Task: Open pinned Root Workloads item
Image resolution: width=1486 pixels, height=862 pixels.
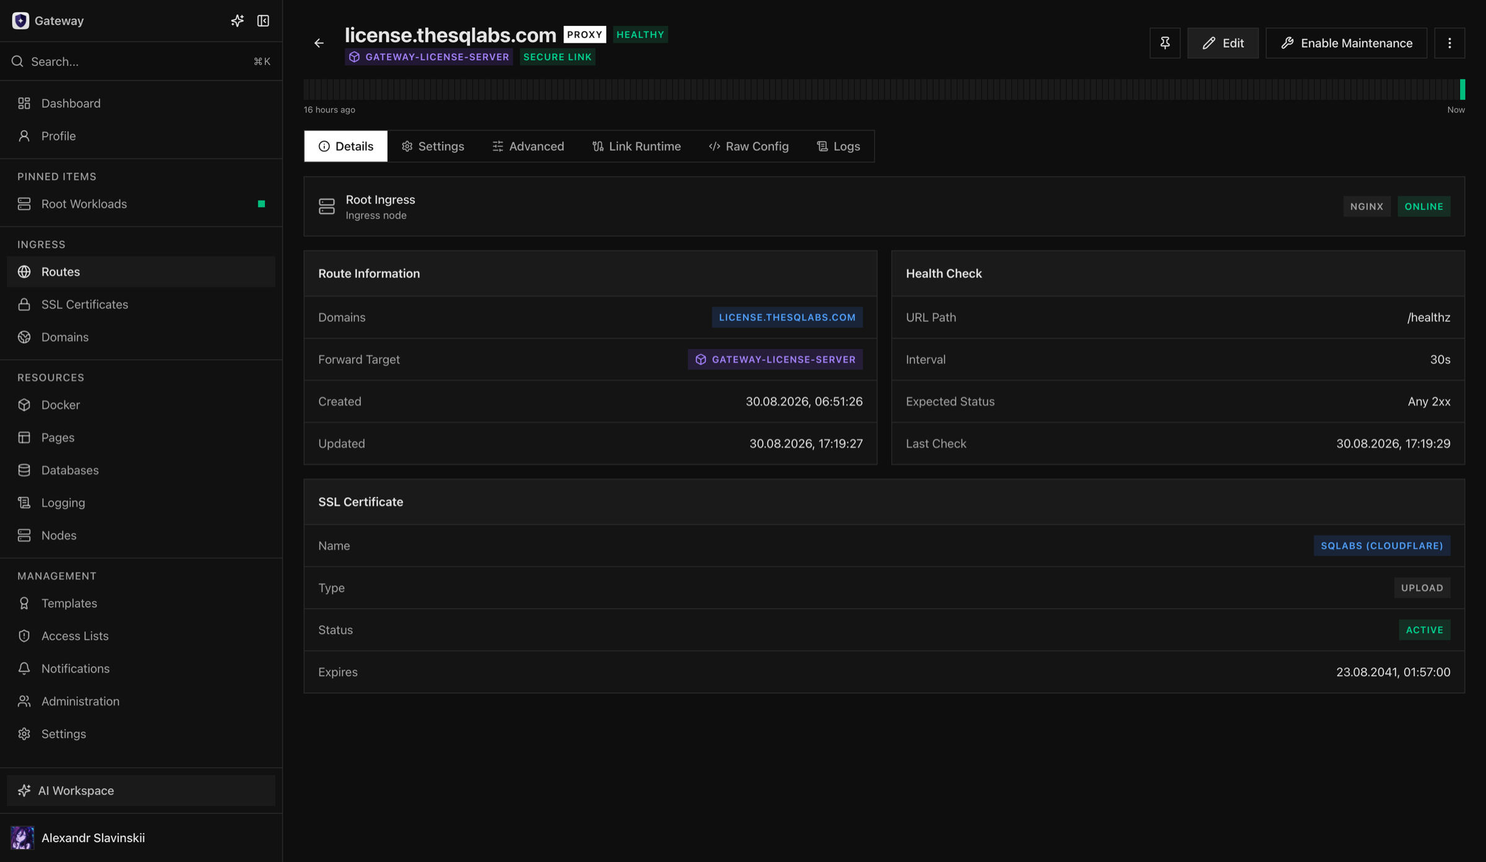Action: [x=141, y=204]
